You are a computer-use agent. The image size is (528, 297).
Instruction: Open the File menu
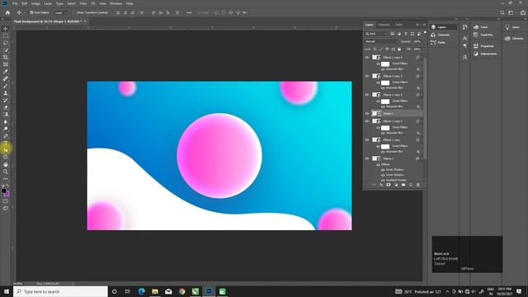pos(15,3)
